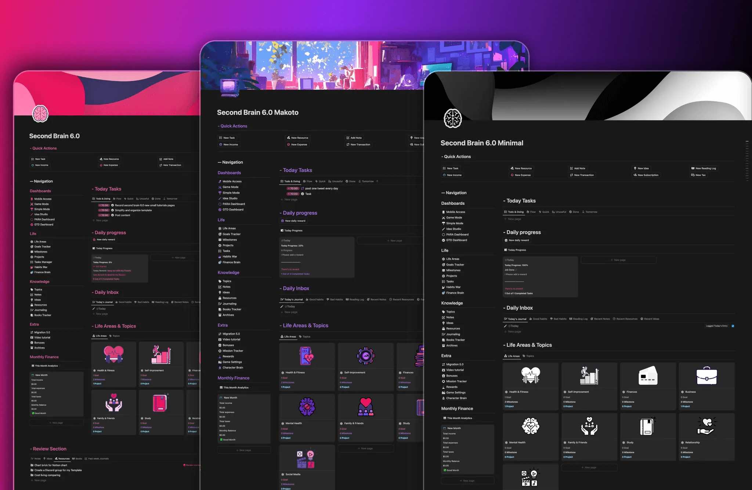Click the pencil icon beside @Today in Minimal
Viewport: 752px width, 490px height.
tap(506, 326)
